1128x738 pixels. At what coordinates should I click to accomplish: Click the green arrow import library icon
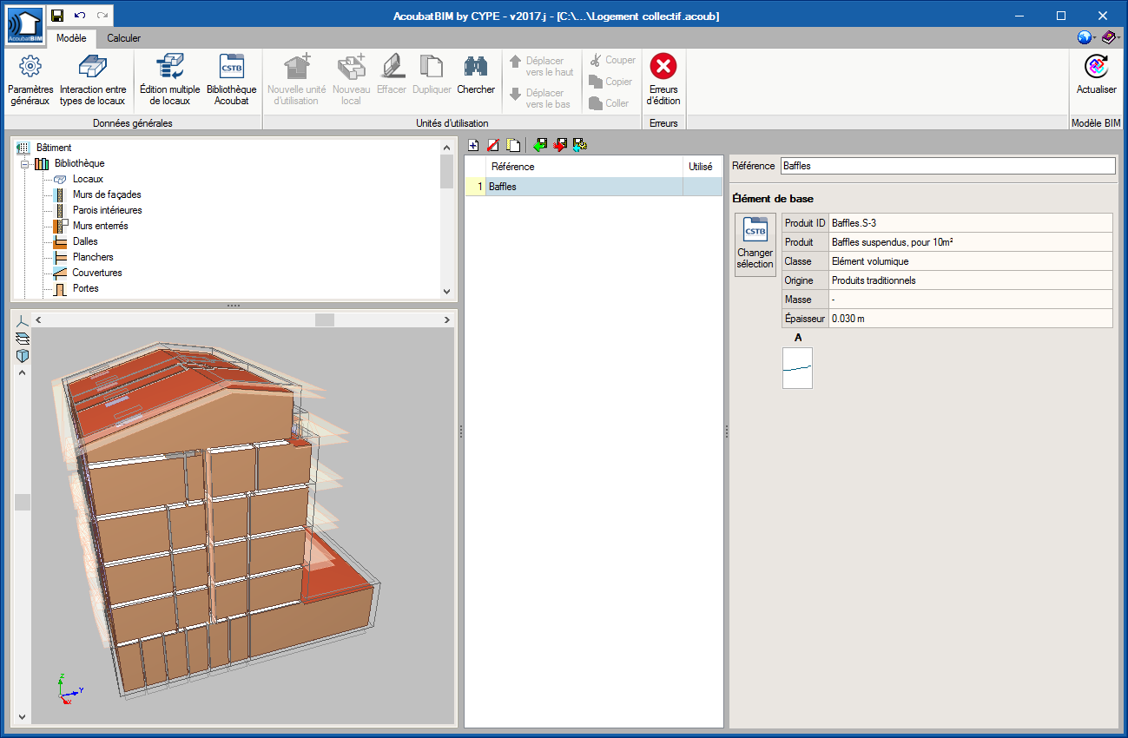pos(540,145)
